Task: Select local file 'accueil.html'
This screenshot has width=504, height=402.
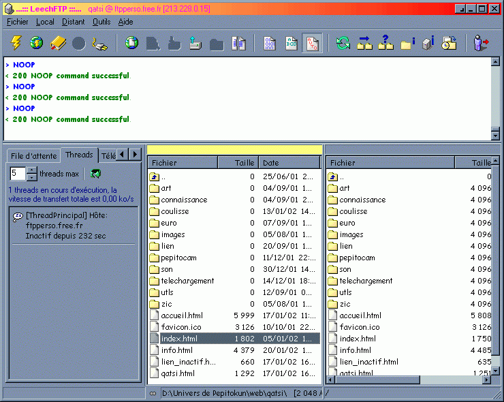Action: click(176, 315)
